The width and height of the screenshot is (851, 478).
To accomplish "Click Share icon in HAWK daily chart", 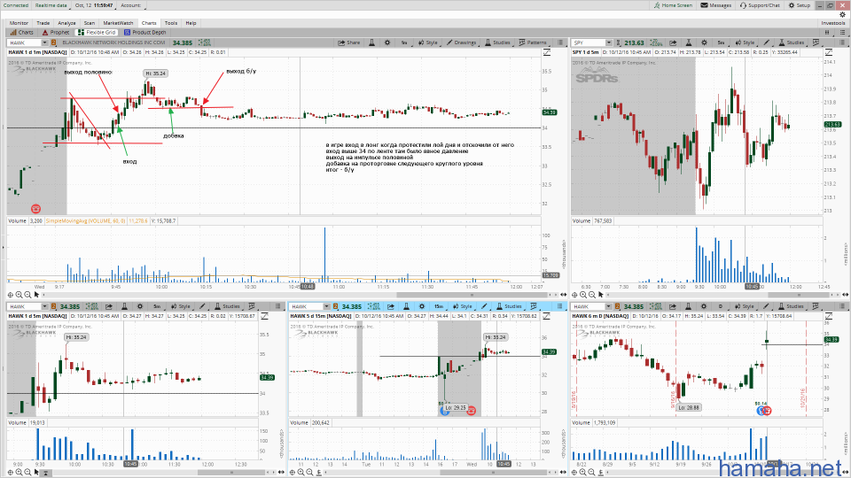I will [x=673, y=307].
